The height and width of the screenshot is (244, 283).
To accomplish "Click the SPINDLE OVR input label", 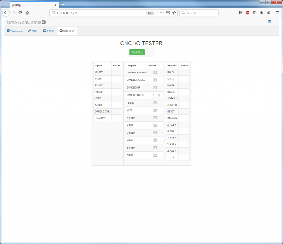I will pos(102,111).
